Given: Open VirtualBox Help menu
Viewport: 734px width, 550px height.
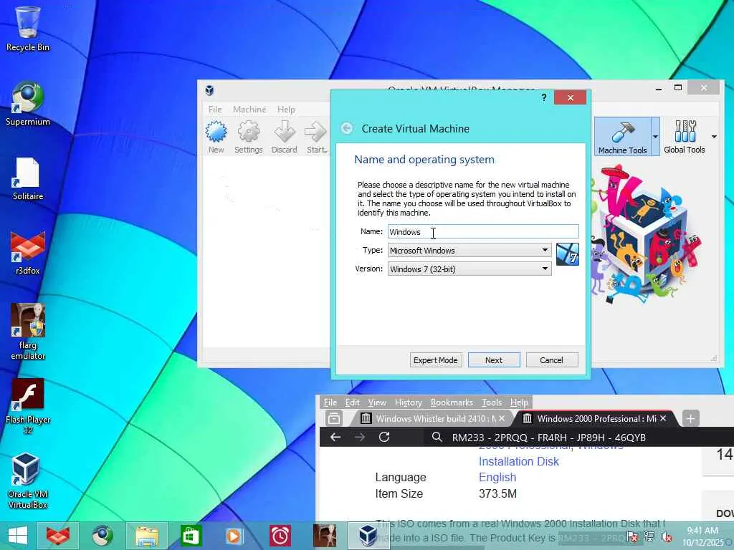Looking at the screenshot, I should [x=286, y=109].
